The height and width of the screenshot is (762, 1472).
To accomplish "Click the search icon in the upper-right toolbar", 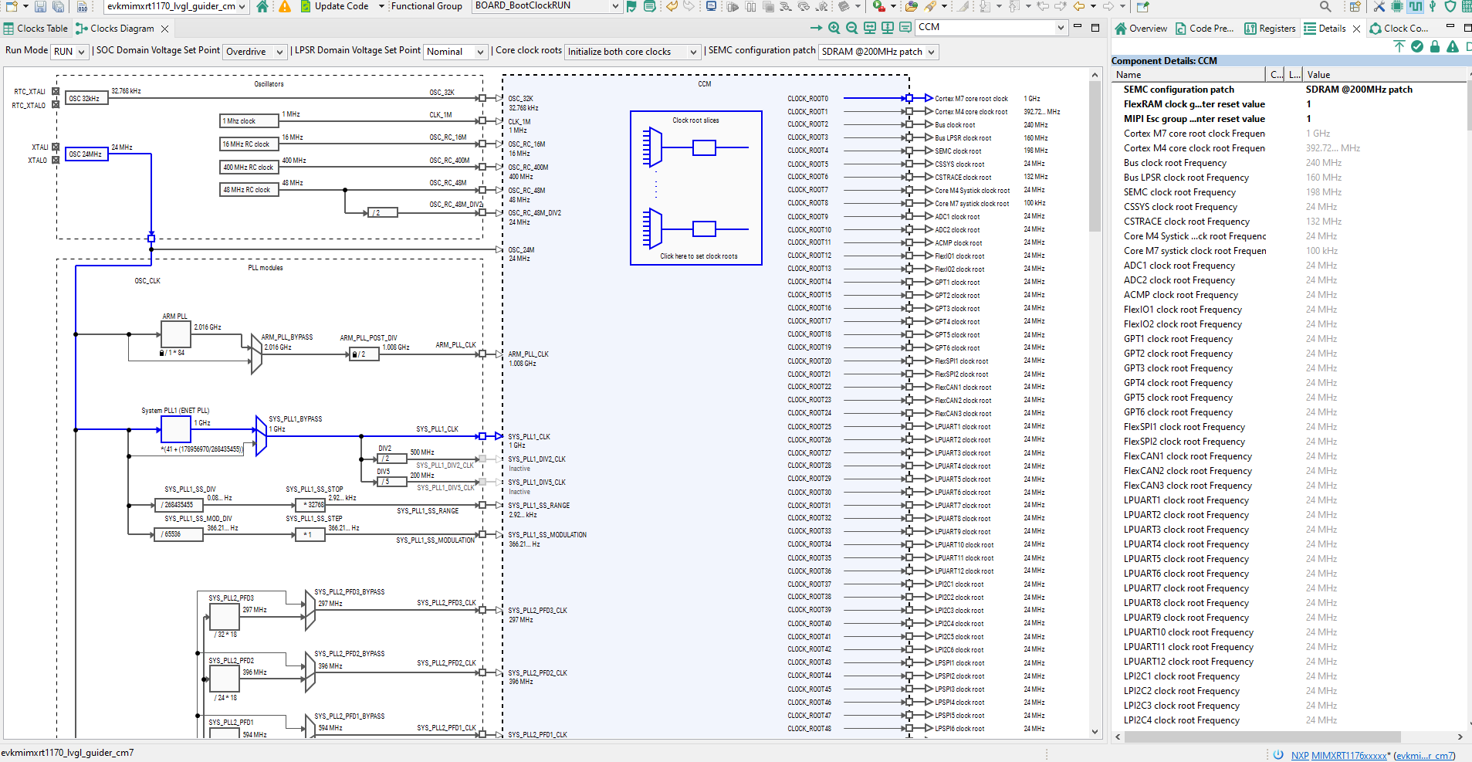I will 1325,7.
